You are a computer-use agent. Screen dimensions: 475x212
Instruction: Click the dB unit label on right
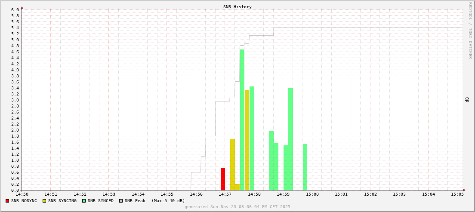[x=467, y=100]
